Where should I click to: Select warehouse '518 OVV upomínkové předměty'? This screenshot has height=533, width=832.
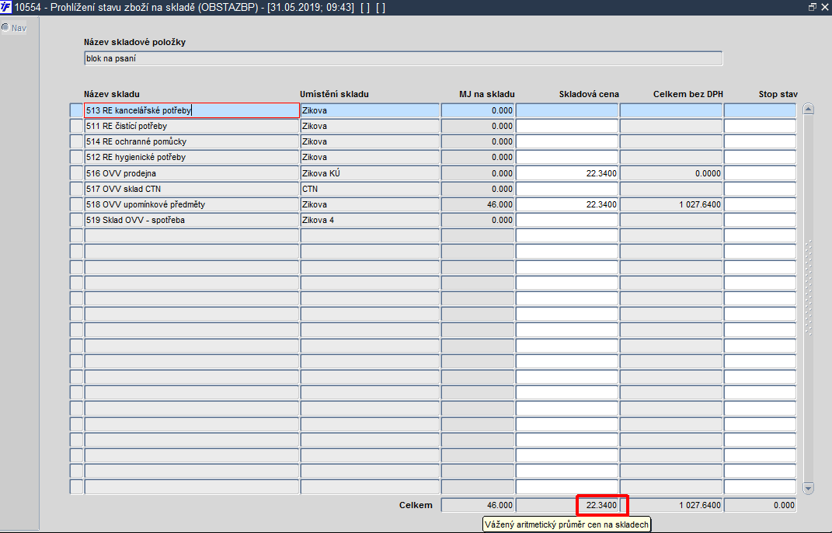pos(192,204)
